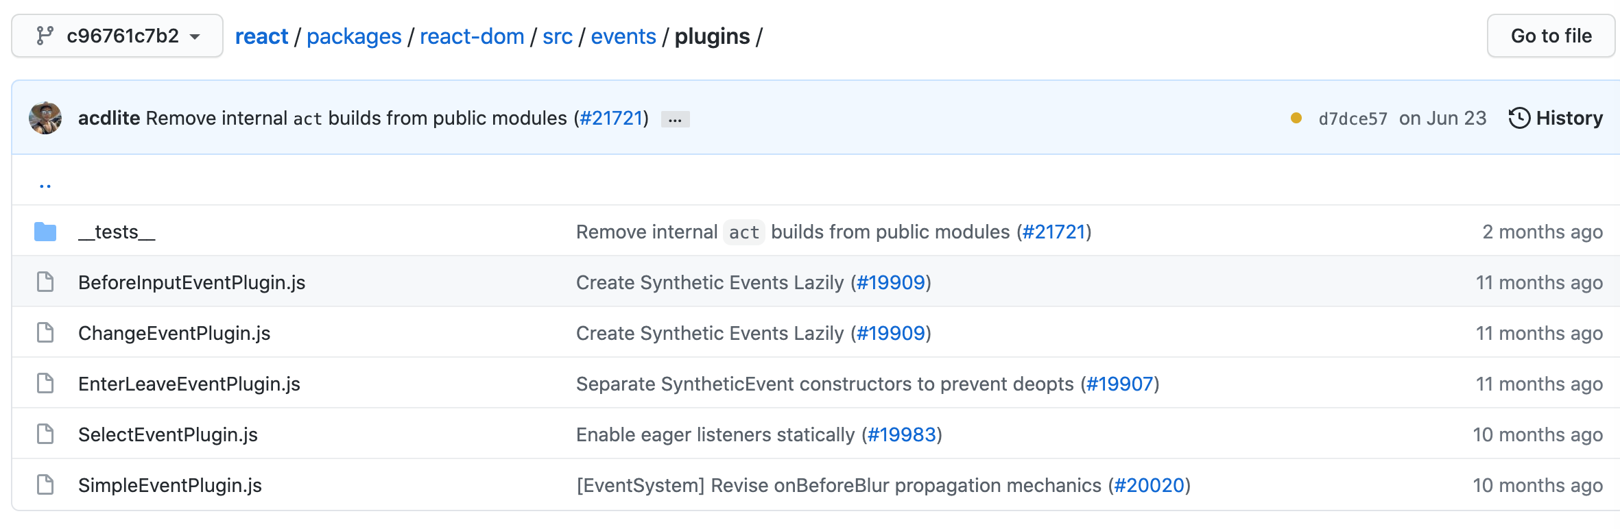The width and height of the screenshot is (1620, 529).
Task: Click file icon beside ChangeEventPlugin.js
Action: (x=45, y=332)
